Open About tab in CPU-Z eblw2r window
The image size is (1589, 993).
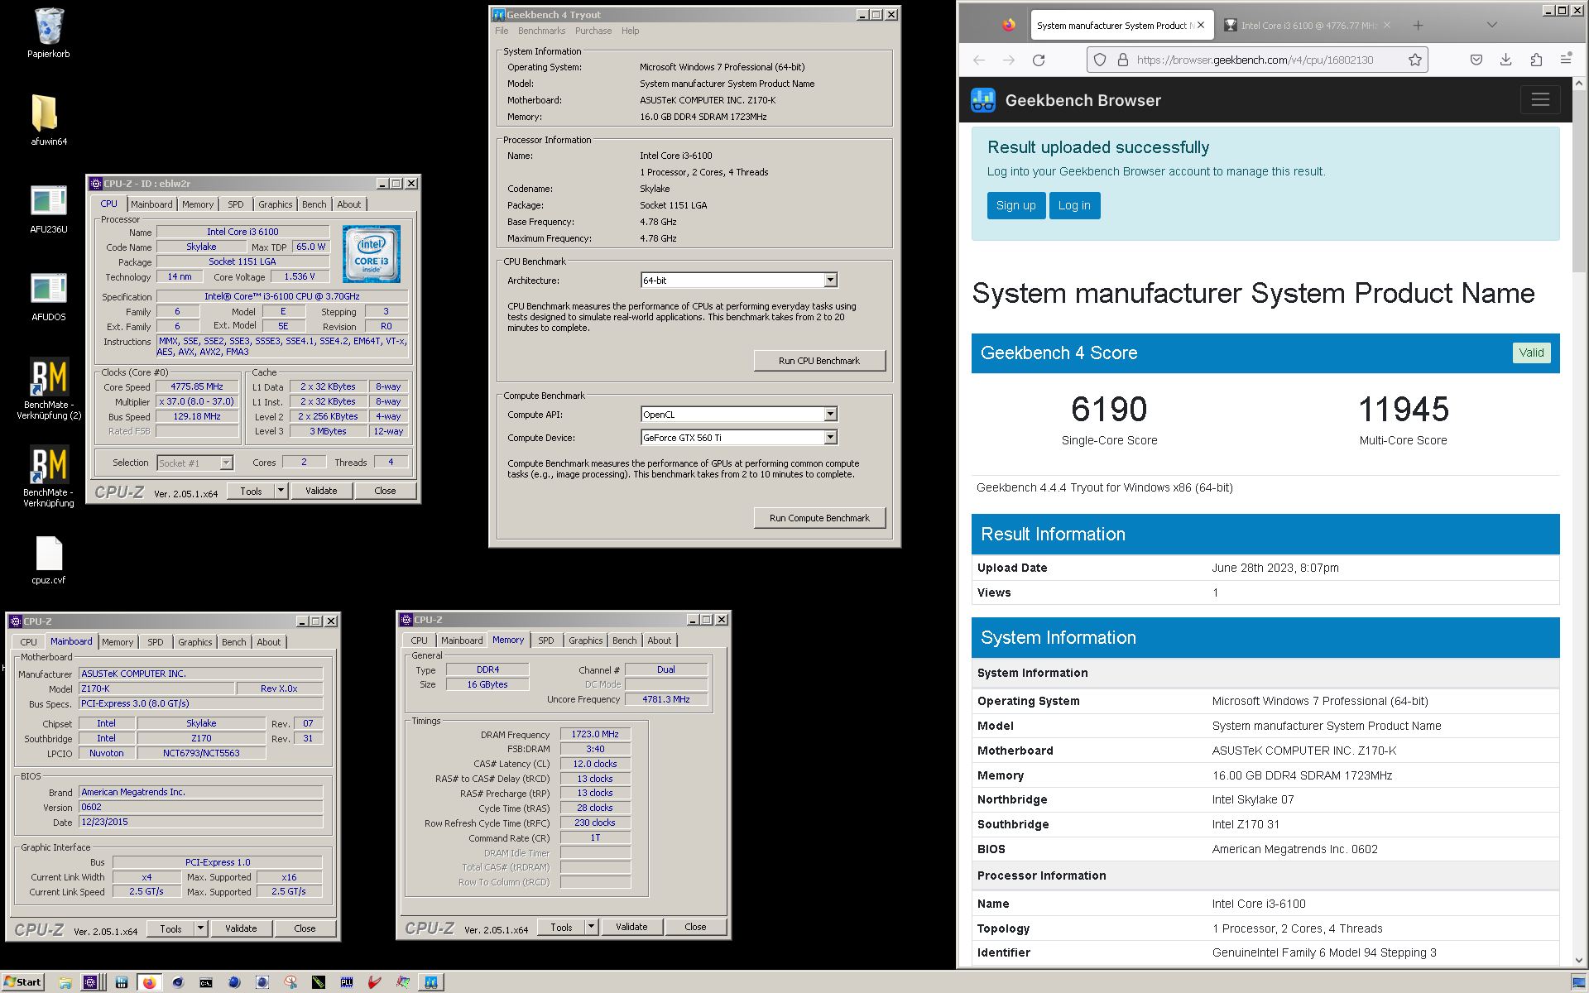point(348,204)
